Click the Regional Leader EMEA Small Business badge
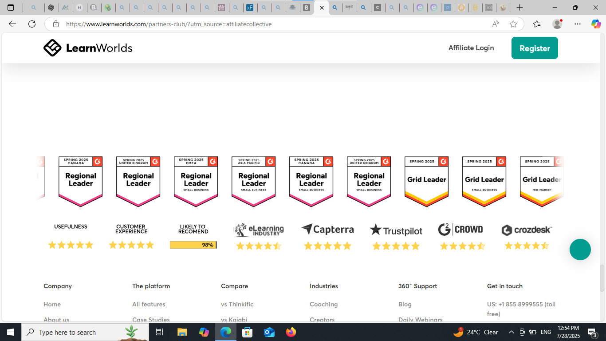 click(196, 182)
